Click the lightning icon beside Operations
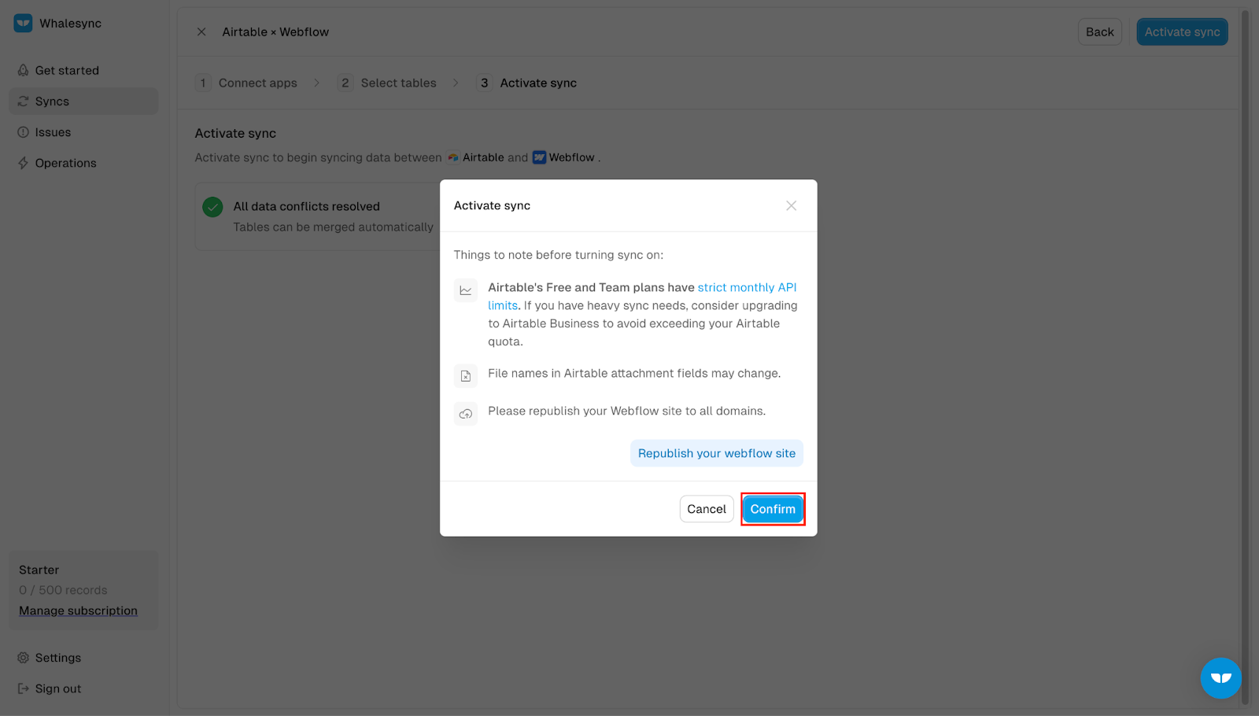 (x=24, y=163)
